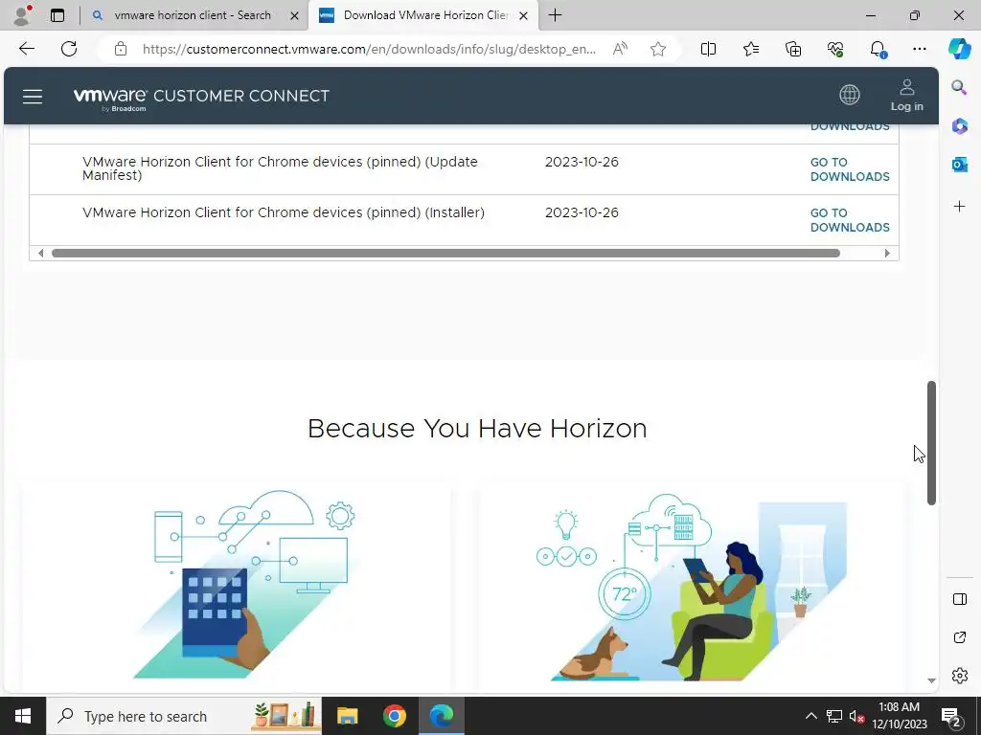Go to downloads for Chrome Update Manifest
The image size is (981, 735).
coord(850,169)
